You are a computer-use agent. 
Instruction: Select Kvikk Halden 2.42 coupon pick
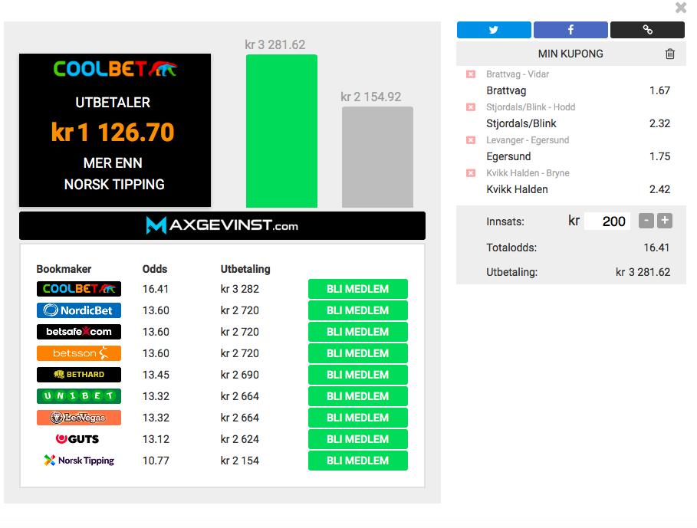[x=578, y=189]
